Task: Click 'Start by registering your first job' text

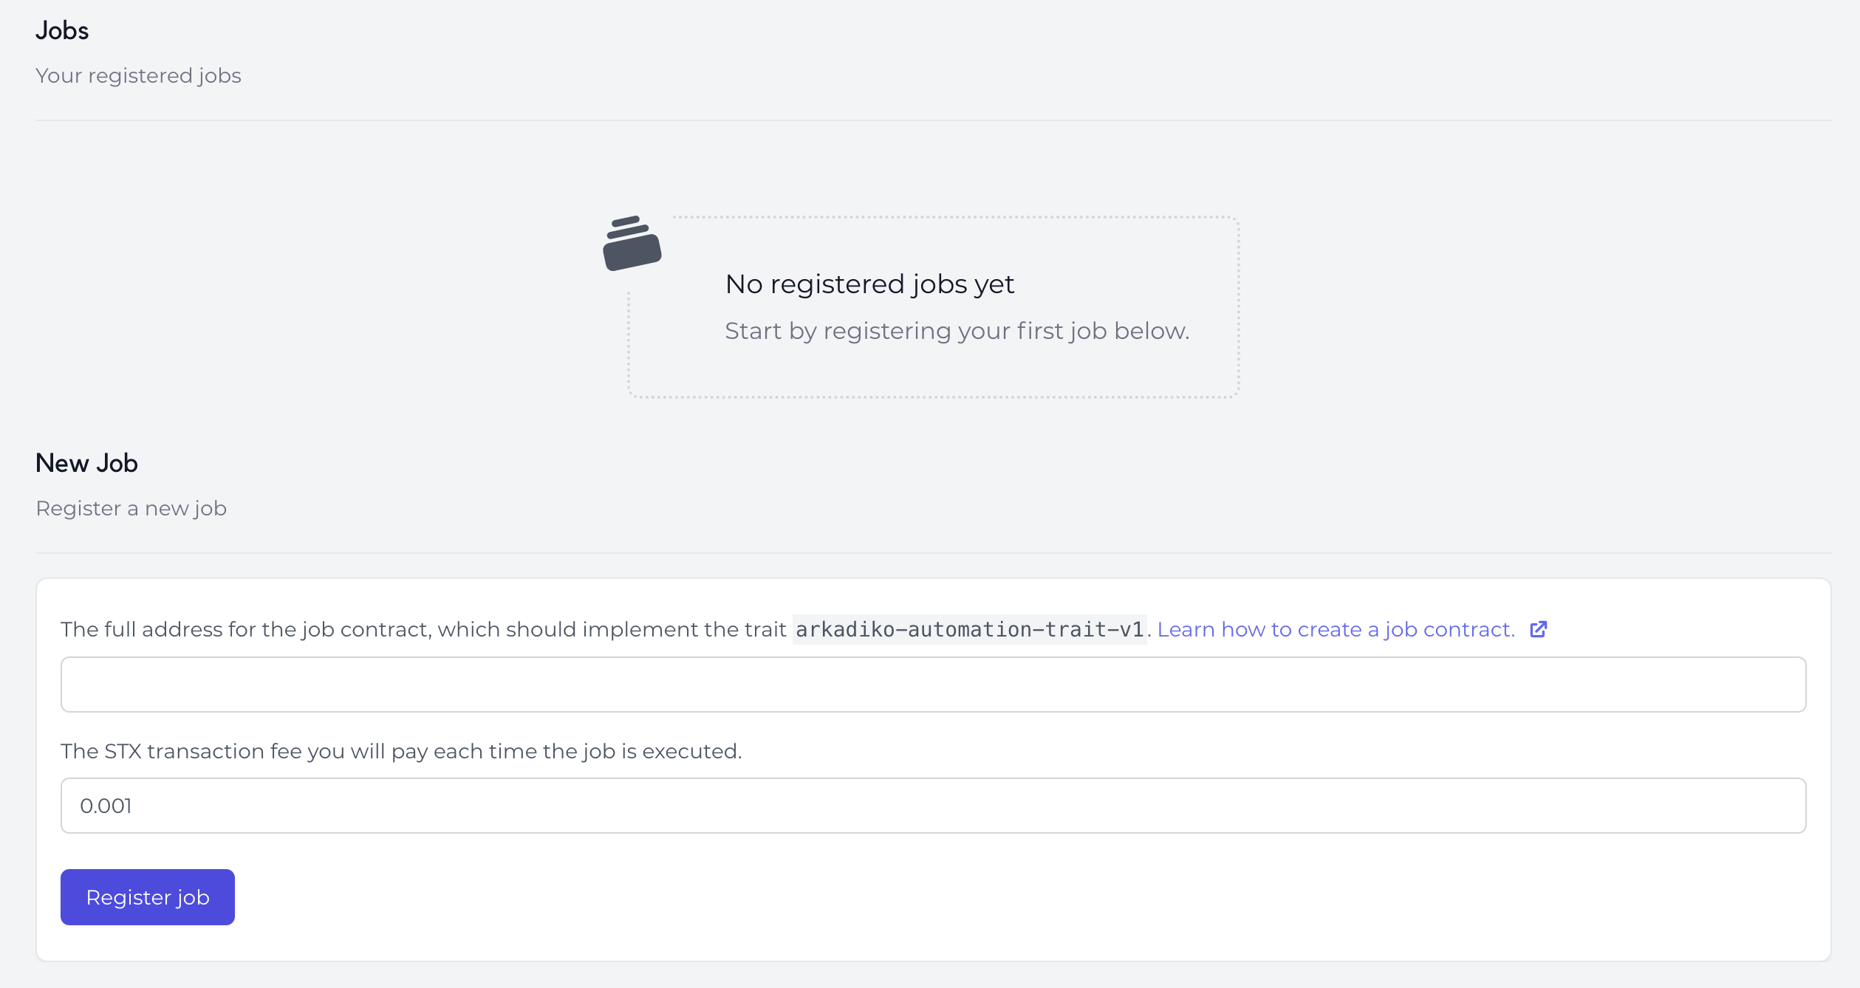Action: click(x=957, y=331)
